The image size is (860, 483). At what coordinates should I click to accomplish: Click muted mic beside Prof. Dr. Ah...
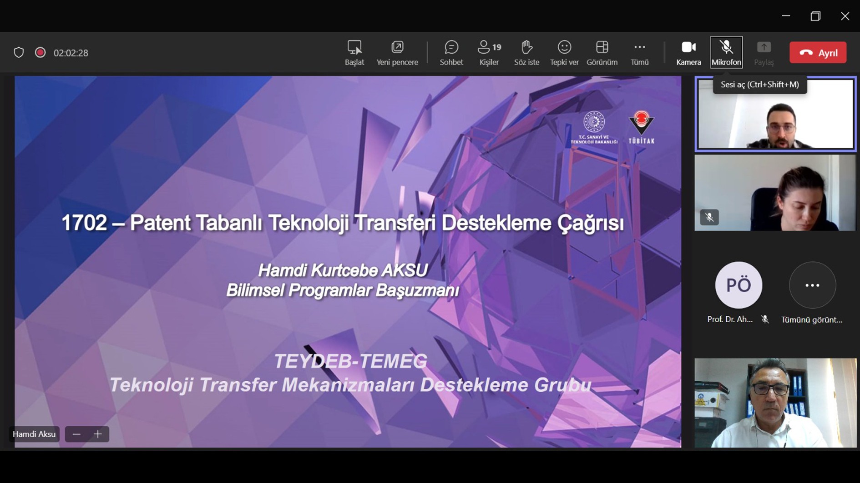pos(765,319)
